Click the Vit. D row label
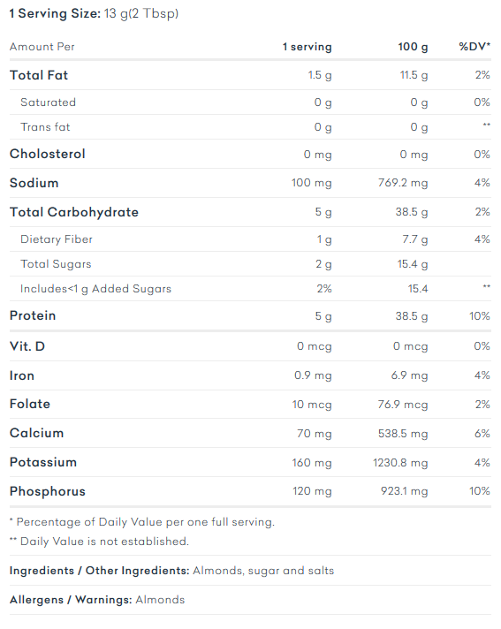Screen dimensions: 501x629 tap(27, 346)
